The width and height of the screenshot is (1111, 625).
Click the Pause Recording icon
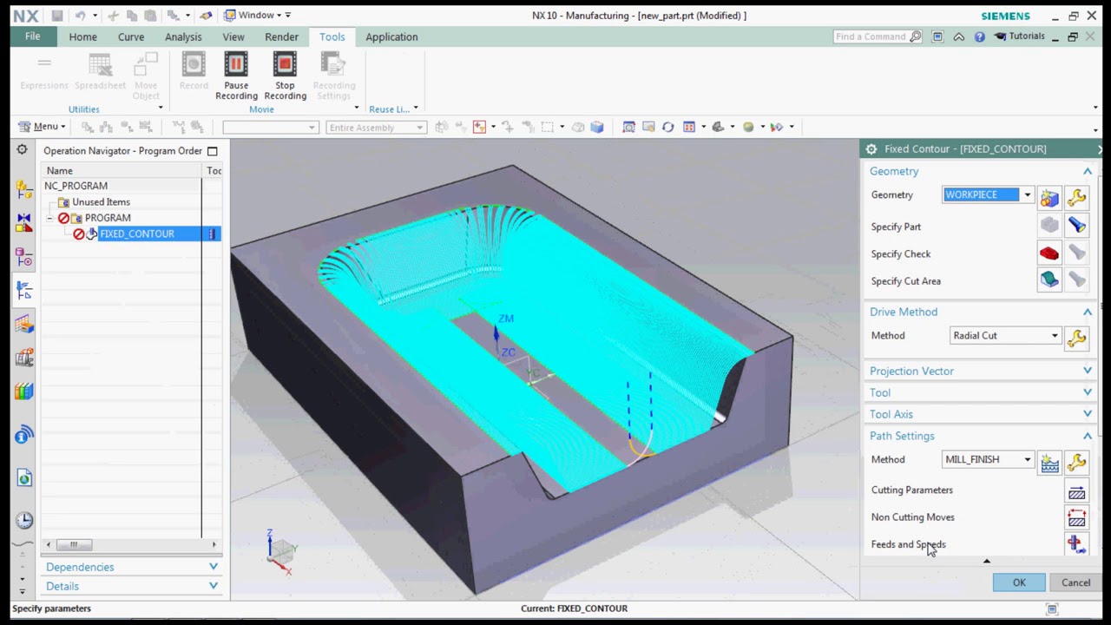[x=236, y=65]
